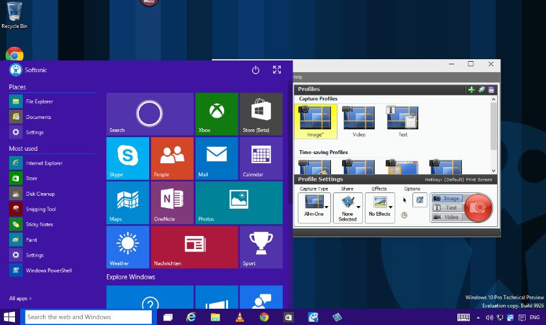Open the Mail tile
546x325 pixels.
tap(216, 159)
